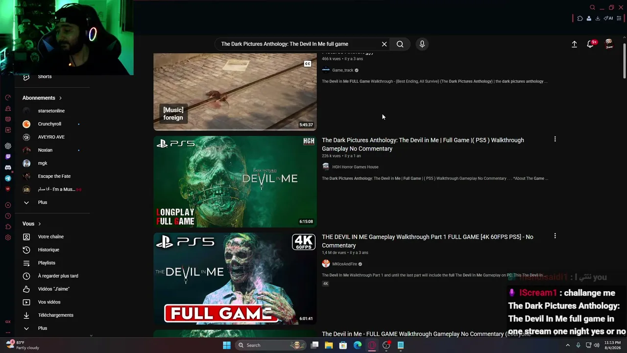Open more options for HGH video
The width and height of the screenshot is (627, 353).
(x=555, y=139)
